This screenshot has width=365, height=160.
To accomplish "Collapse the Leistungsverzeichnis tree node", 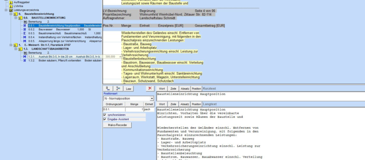I will [6, 10].
